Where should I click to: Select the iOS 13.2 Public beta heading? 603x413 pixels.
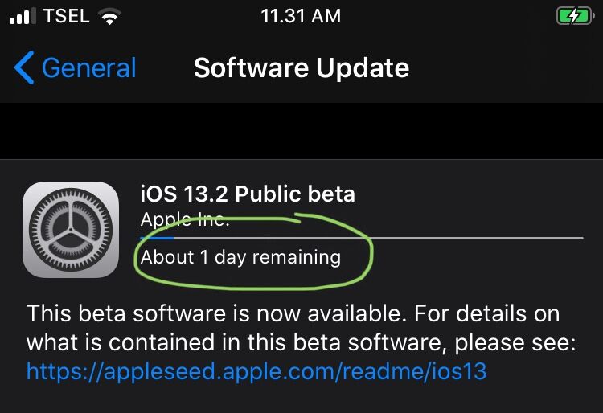(248, 194)
